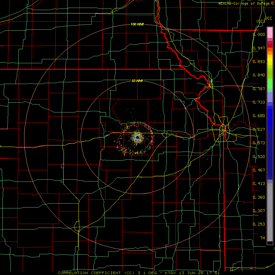
Task: Click the 0.360 legend value
Action: pos(259,197)
